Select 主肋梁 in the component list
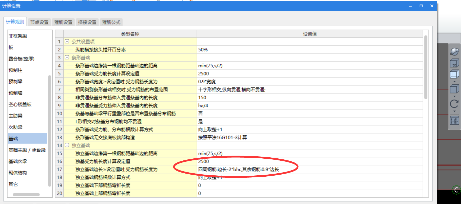Screen dimensions: 461x204 tap(15, 116)
